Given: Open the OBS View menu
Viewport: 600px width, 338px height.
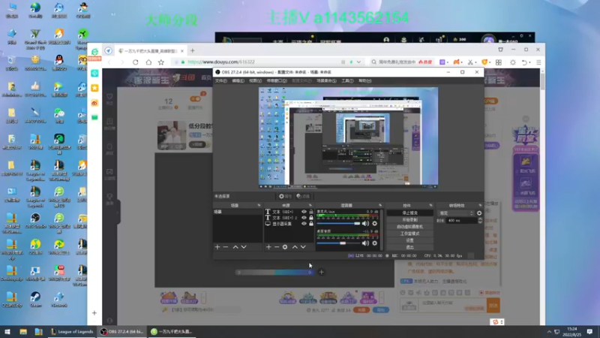Looking at the screenshot, I should point(255,81).
